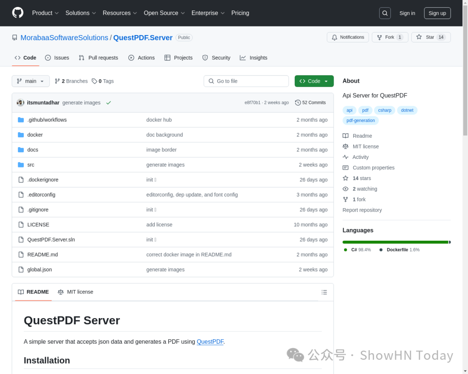
Task: Open the GitHub home logo
Action: (17, 13)
